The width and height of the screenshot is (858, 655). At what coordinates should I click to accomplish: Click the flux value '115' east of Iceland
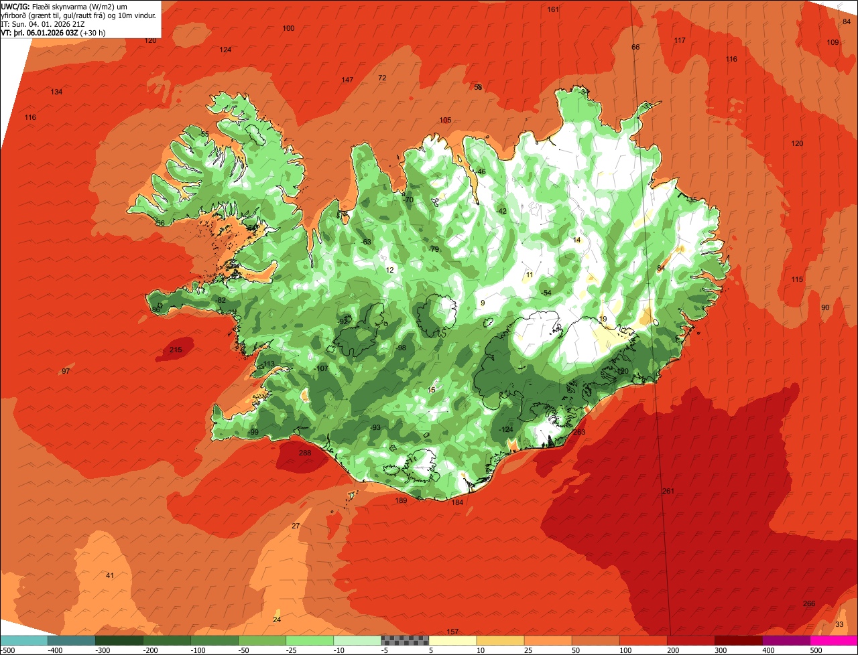tap(797, 280)
